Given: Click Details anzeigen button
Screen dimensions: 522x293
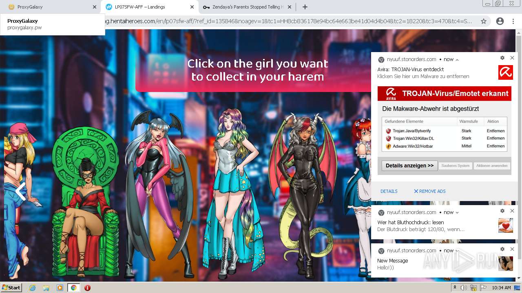Looking at the screenshot, I should click(409, 166).
